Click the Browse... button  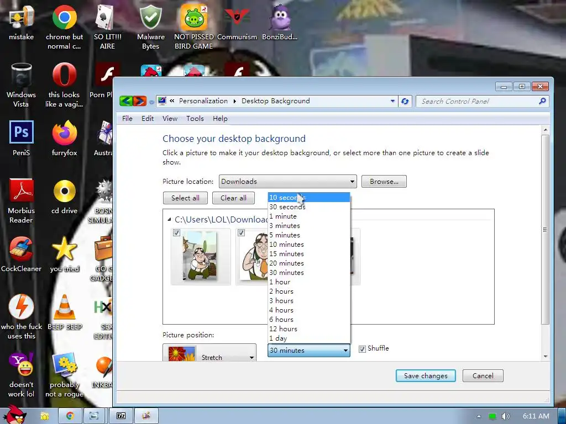[x=384, y=181]
